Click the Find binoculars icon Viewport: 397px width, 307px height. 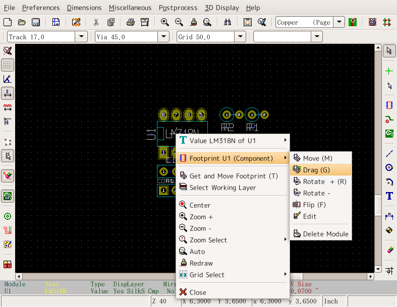tap(227, 22)
